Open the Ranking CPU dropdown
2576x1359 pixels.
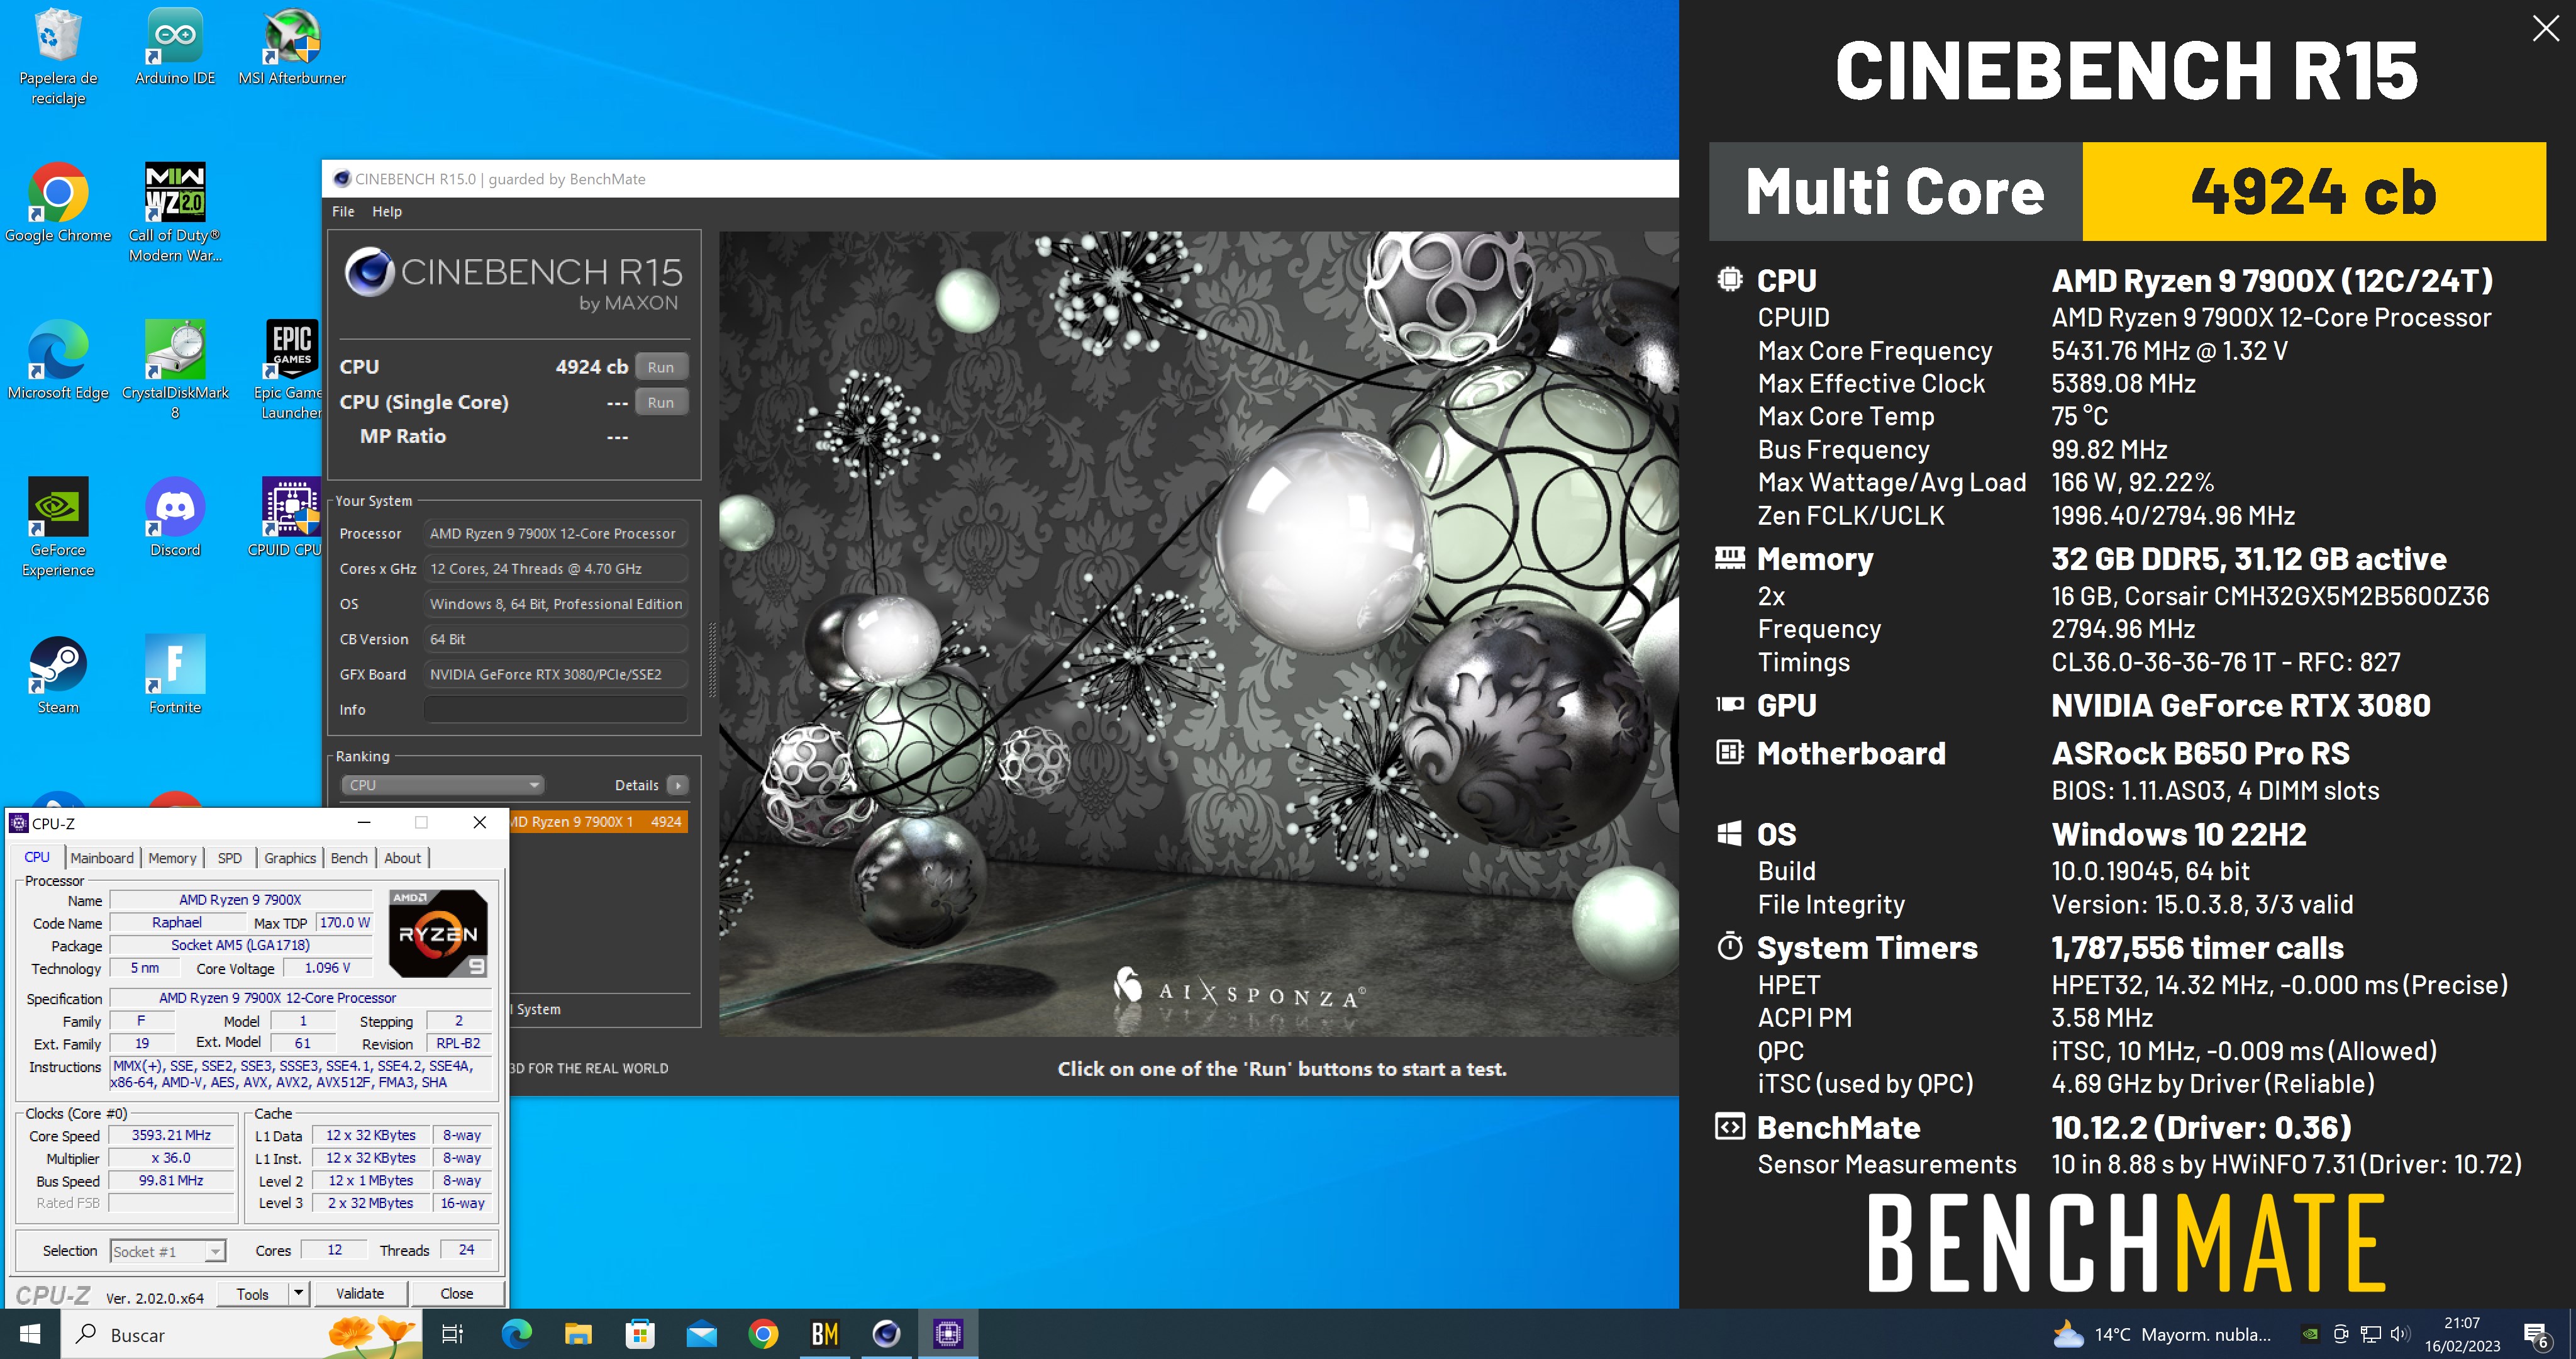(x=442, y=785)
